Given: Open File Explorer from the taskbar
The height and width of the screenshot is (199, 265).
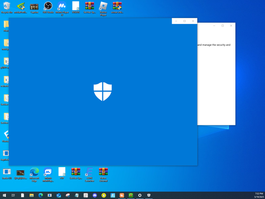Looking at the screenshot, I should point(31,195).
